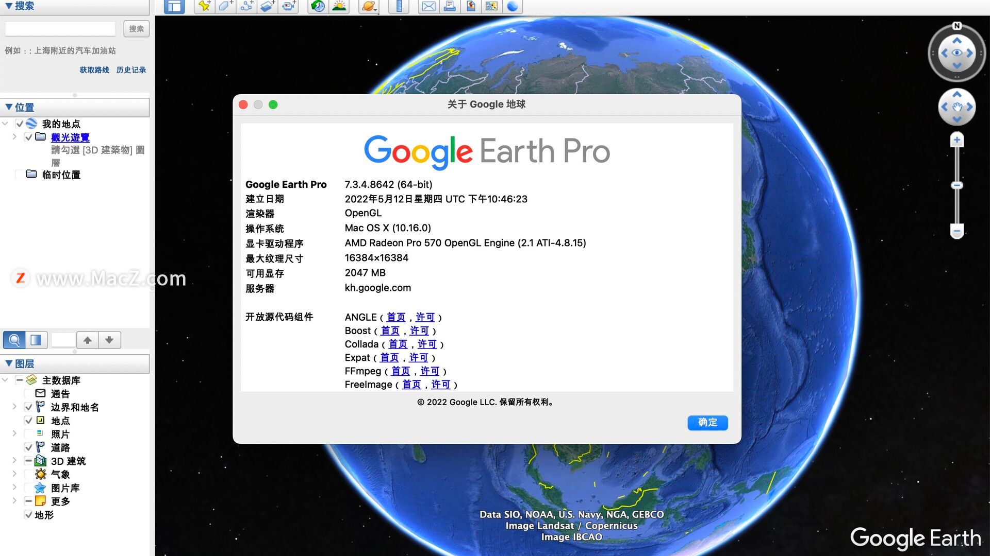Open the 历史记录 history link
Image resolution: width=990 pixels, height=556 pixels.
pyautogui.click(x=131, y=70)
